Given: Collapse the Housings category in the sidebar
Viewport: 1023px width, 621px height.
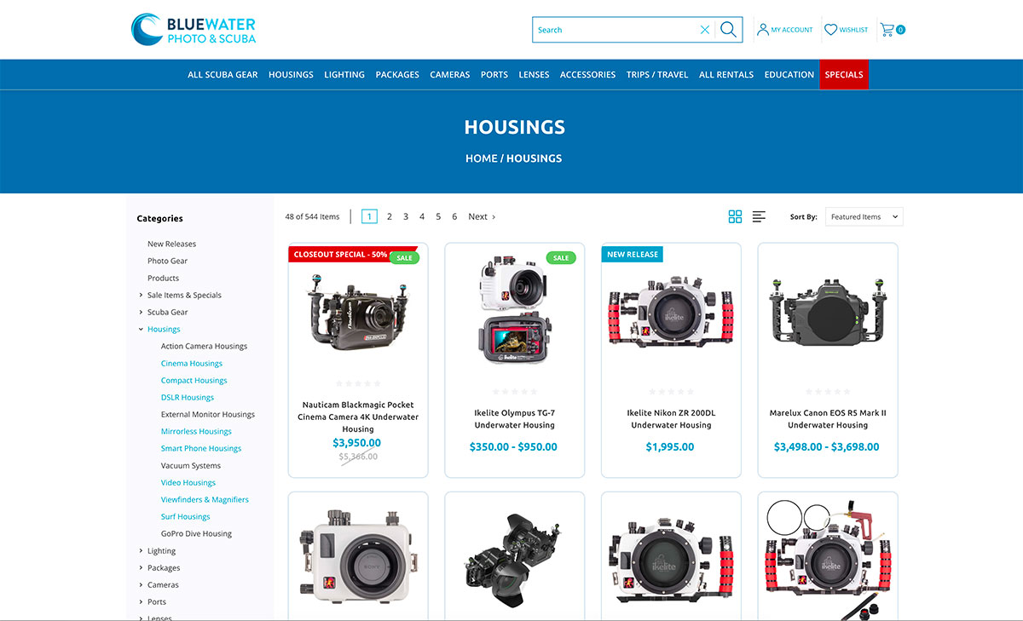Looking at the screenshot, I should pos(141,329).
